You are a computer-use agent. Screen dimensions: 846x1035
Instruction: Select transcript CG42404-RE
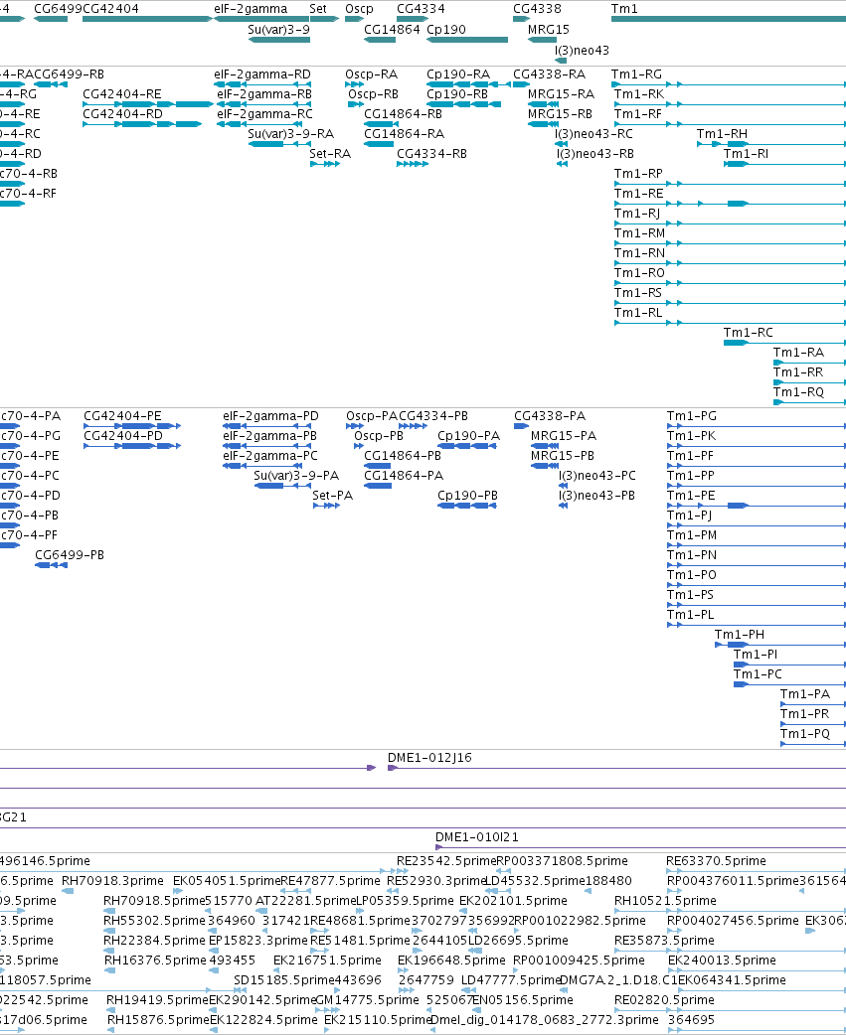tap(122, 93)
